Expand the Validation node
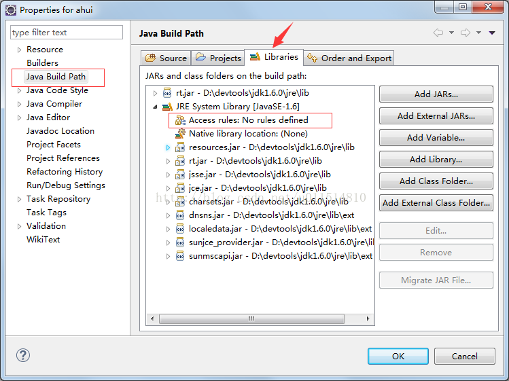 (x=19, y=227)
